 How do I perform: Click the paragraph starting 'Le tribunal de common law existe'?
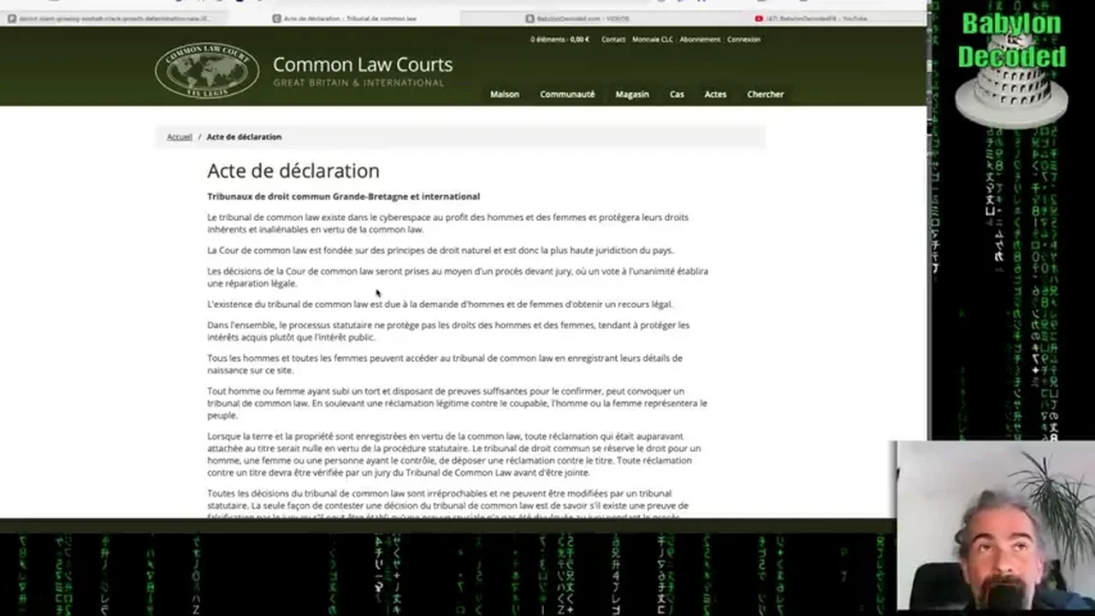point(447,223)
